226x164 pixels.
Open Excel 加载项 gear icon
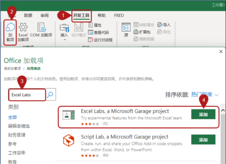point(23,32)
